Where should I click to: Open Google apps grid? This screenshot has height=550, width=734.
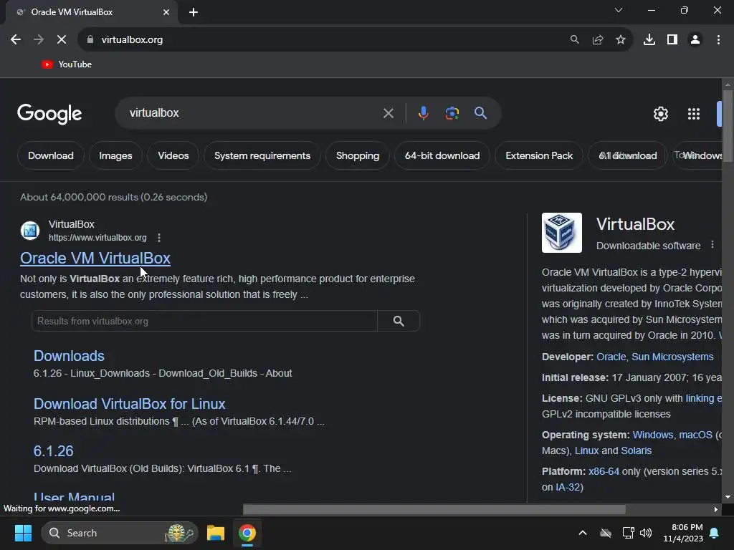(694, 114)
